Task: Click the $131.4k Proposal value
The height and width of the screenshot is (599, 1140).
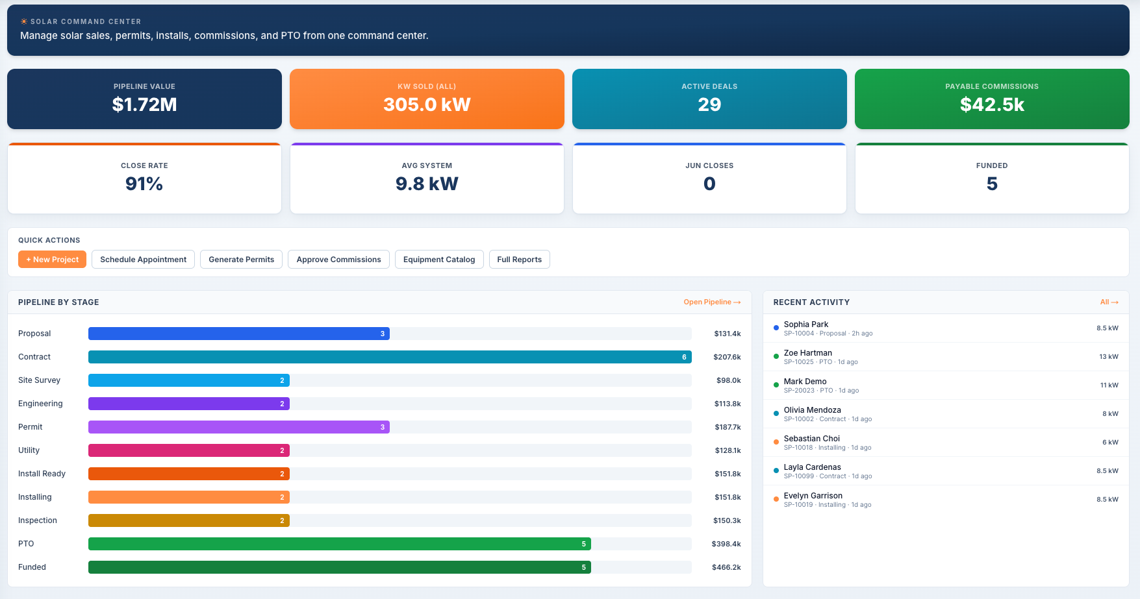Action: tap(728, 334)
